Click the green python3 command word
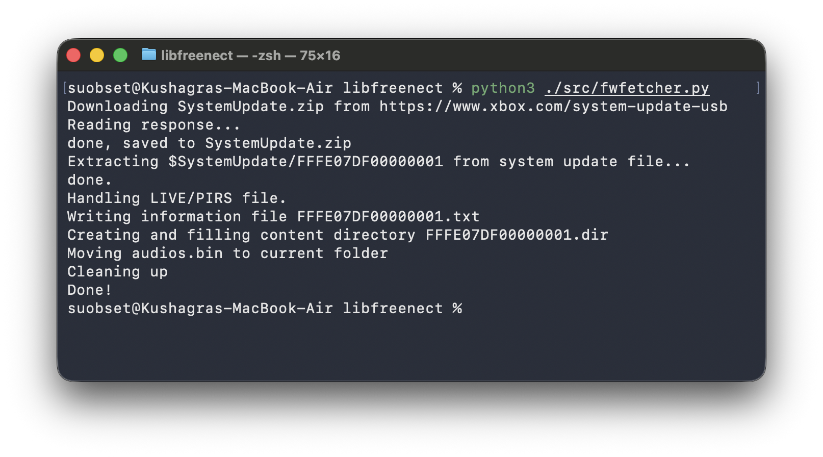 (x=503, y=88)
